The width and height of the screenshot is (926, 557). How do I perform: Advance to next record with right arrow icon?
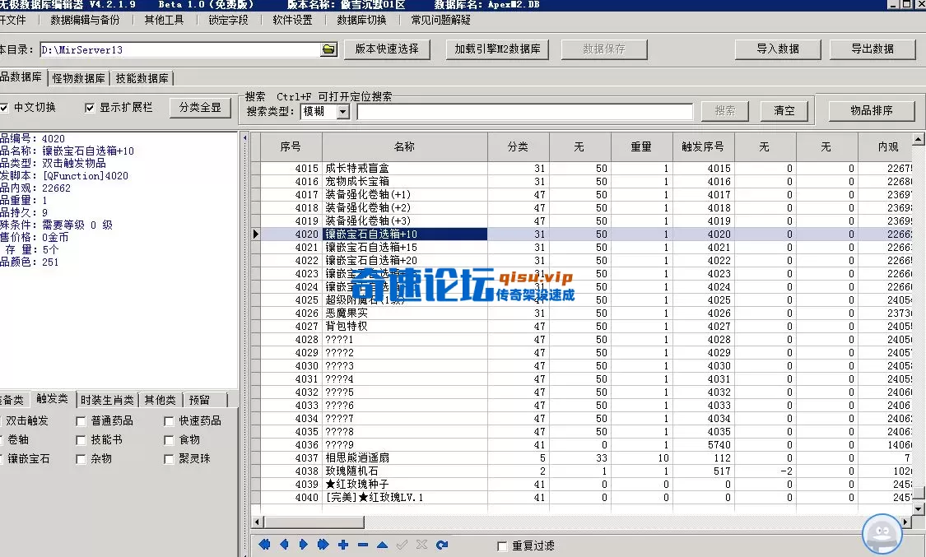pyautogui.click(x=303, y=544)
